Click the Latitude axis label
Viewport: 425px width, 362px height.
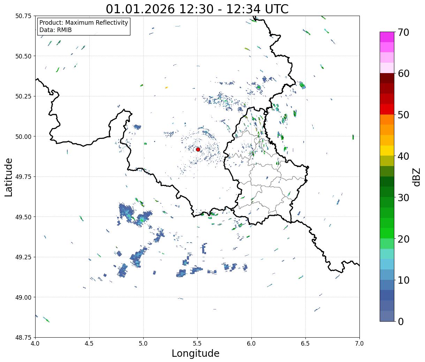(9, 177)
